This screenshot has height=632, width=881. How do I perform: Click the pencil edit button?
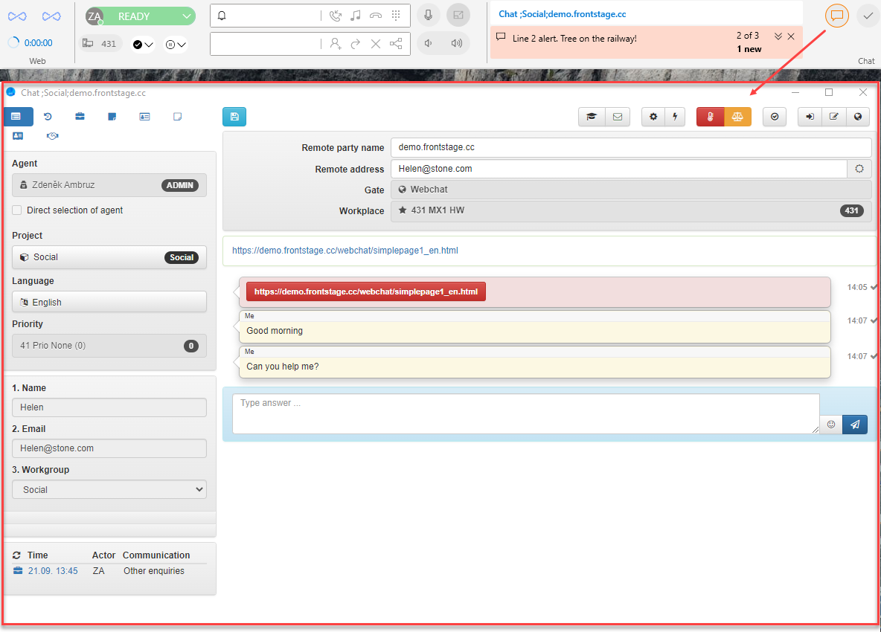[x=834, y=117]
